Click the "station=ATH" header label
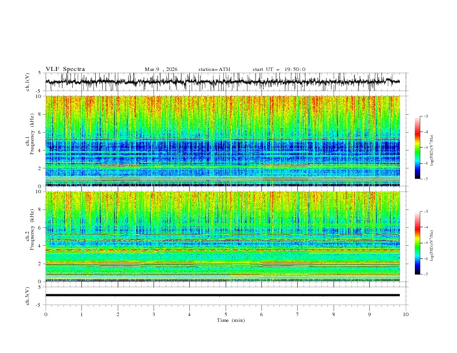 pyautogui.click(x=214, y=69)
